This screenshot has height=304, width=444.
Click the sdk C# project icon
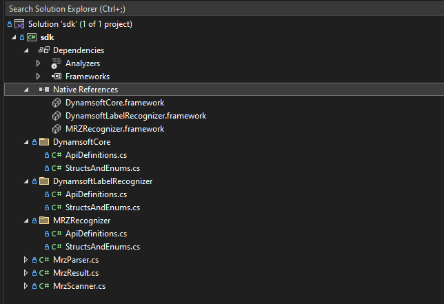tap(32, 37)
